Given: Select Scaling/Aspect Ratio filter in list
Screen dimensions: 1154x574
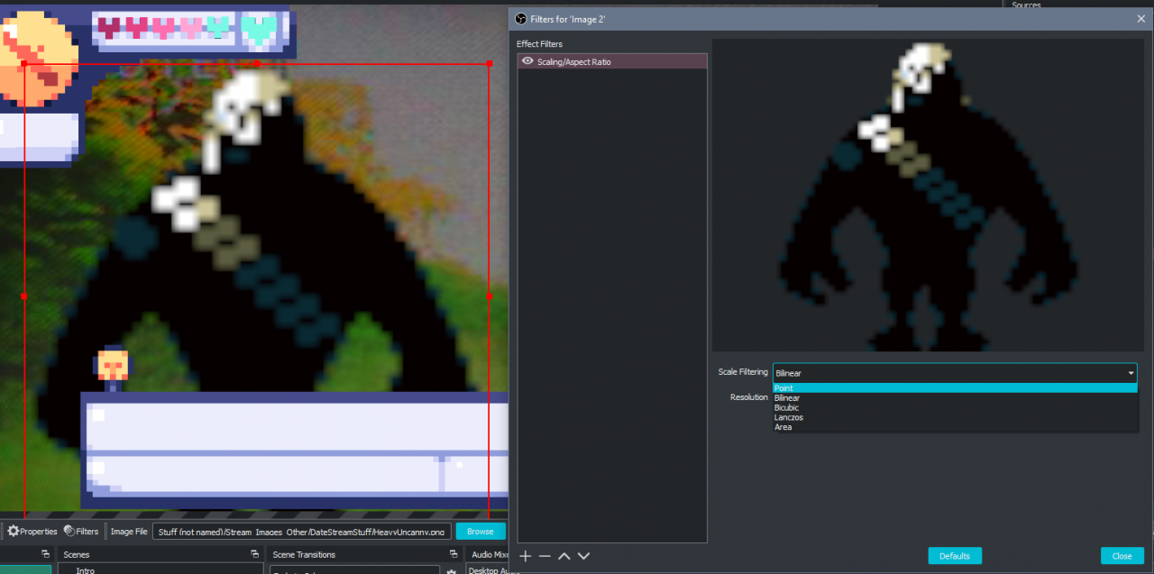Looking at the screenshot, I should [x=613, y=61].
